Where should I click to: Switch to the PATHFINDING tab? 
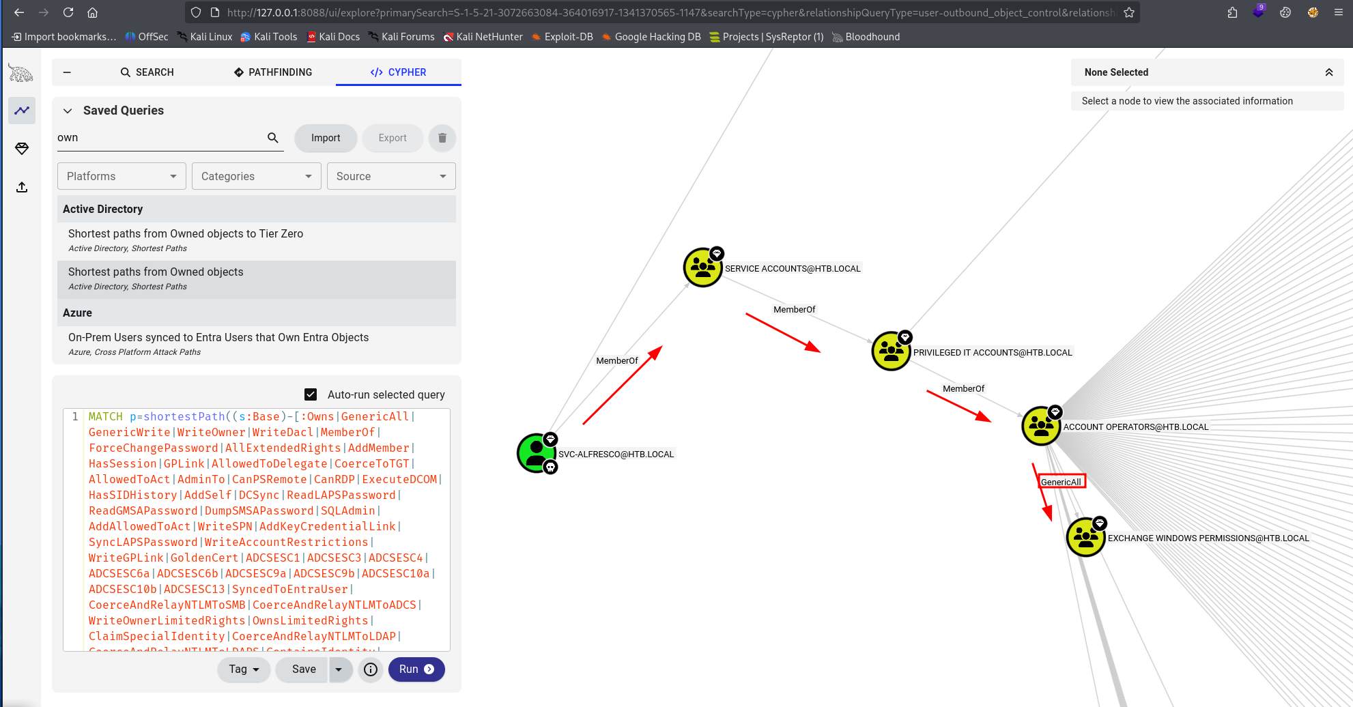(x=273, y=72)
